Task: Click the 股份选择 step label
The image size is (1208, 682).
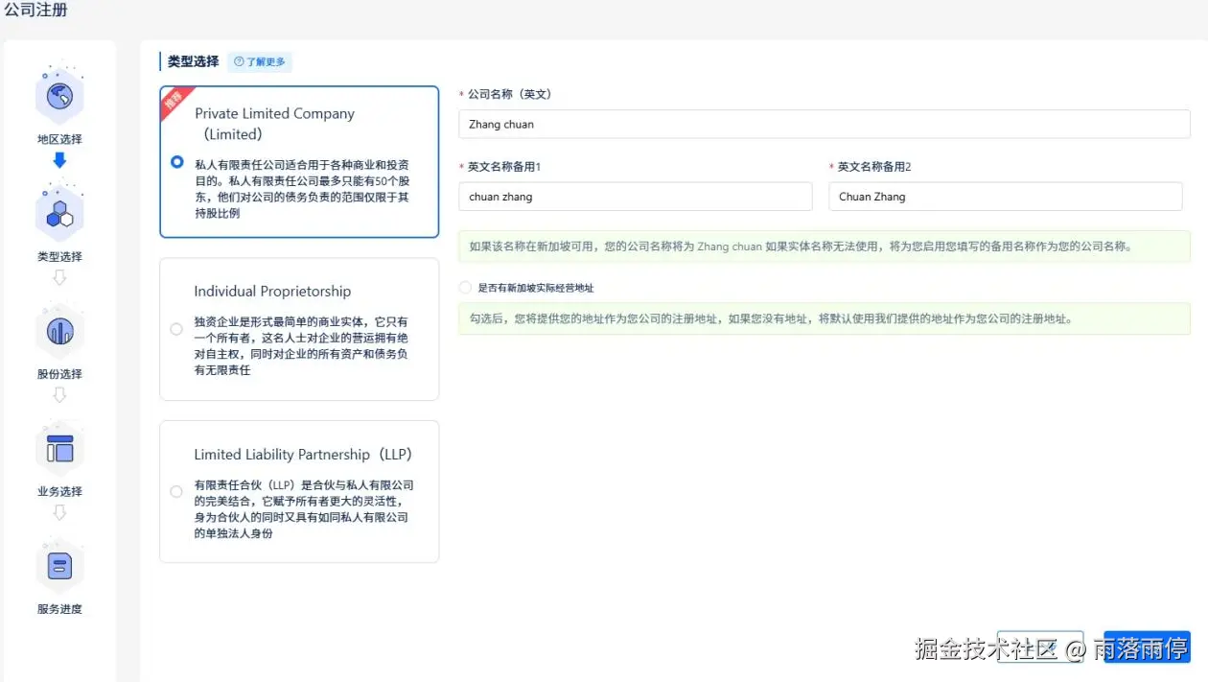Action: [59, 374]
